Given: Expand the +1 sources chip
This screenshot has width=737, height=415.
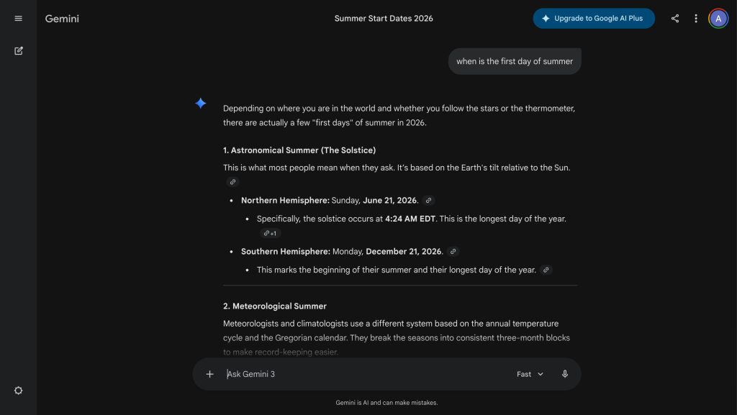Looking at the screenshot, I should pyautogui.click(x=271, y=233).
